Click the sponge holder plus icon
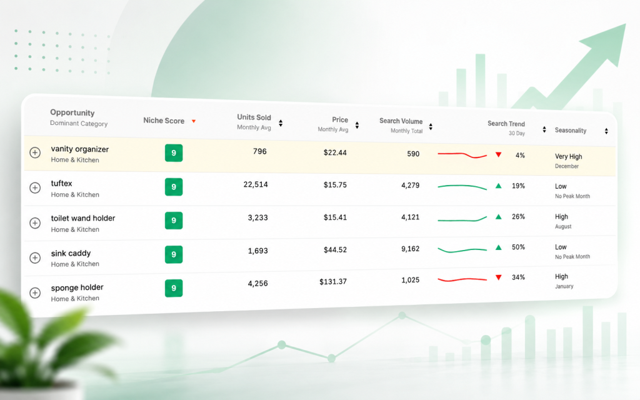The height and width of the screenshot is (400, 640). 35,293
